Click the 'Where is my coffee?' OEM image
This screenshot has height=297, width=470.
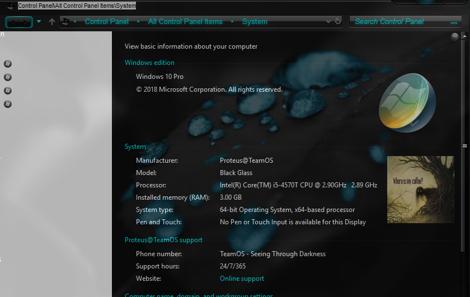point(421,190)
